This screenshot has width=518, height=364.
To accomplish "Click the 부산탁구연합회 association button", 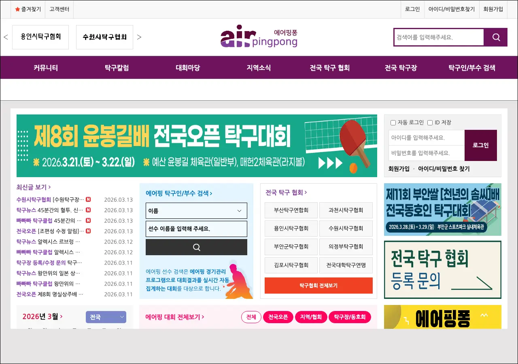I will pyautogui.click(x=291, y=210).
